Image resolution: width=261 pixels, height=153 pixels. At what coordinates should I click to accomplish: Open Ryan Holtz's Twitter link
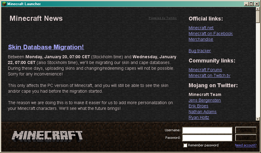(199, 117)
